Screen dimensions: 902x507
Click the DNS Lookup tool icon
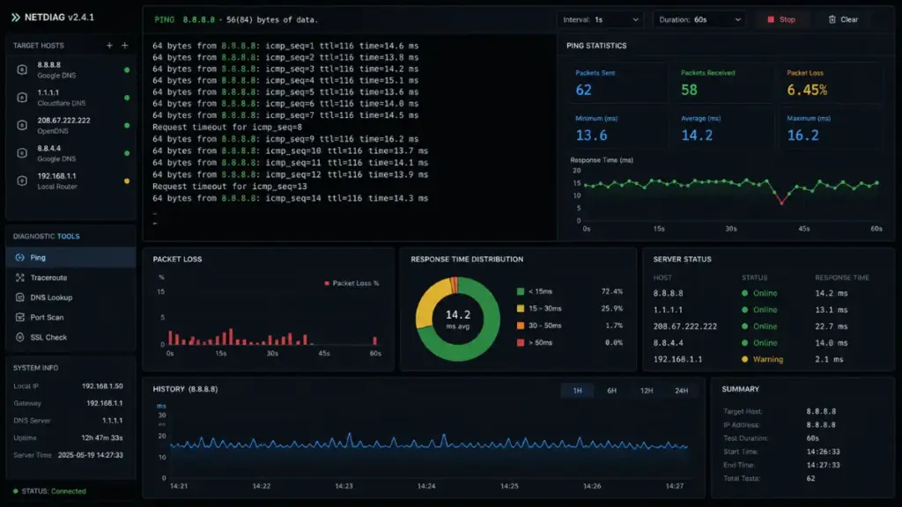(20, 298)
